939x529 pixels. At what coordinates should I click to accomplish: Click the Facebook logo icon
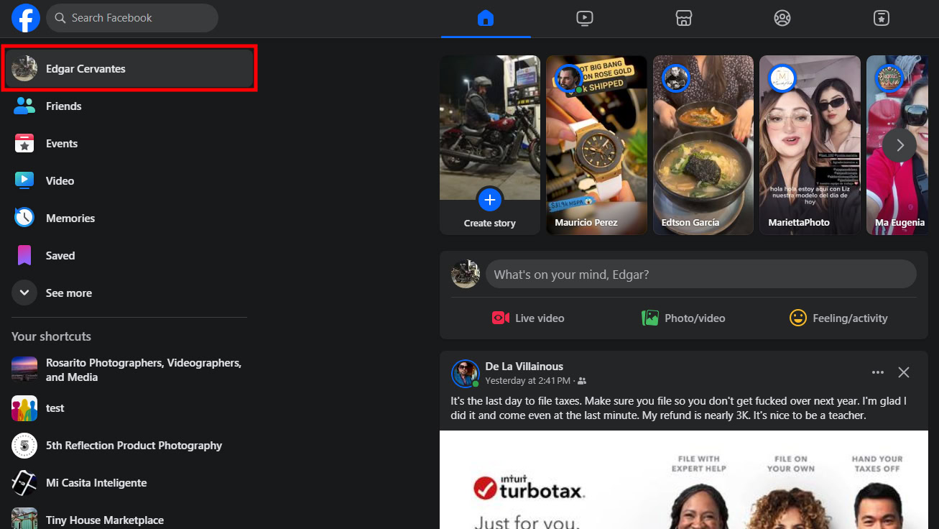tap(26, 18)
